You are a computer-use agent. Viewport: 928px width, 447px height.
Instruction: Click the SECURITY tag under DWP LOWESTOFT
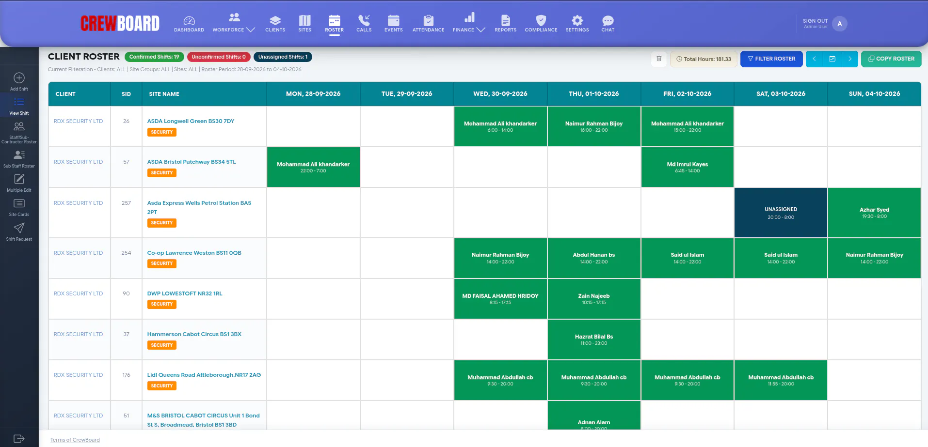(x=161, y=304)
